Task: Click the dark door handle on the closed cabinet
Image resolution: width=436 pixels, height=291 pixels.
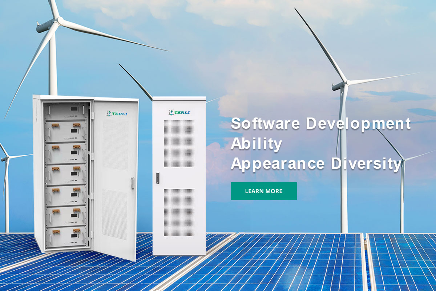Action: pyautogui.click(x=158, y=177)
